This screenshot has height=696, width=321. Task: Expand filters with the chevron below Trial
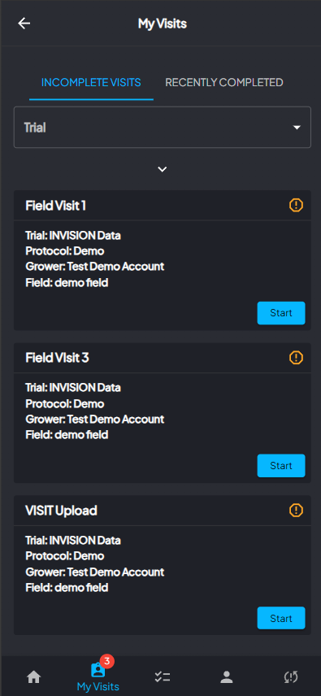[x=163, y=169]
